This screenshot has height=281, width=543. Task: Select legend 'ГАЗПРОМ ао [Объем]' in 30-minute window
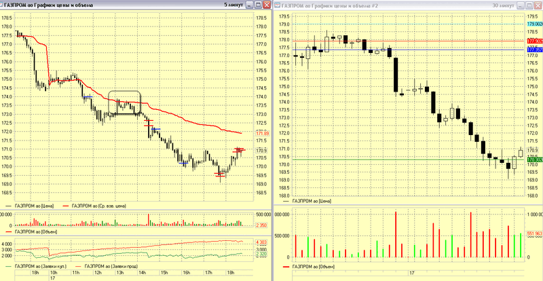click(x=314, y=267)
